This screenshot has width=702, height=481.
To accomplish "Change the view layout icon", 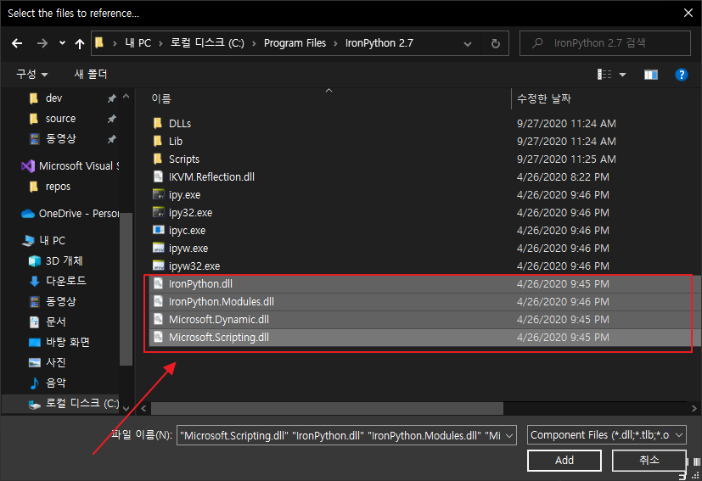I will (604, 75).
